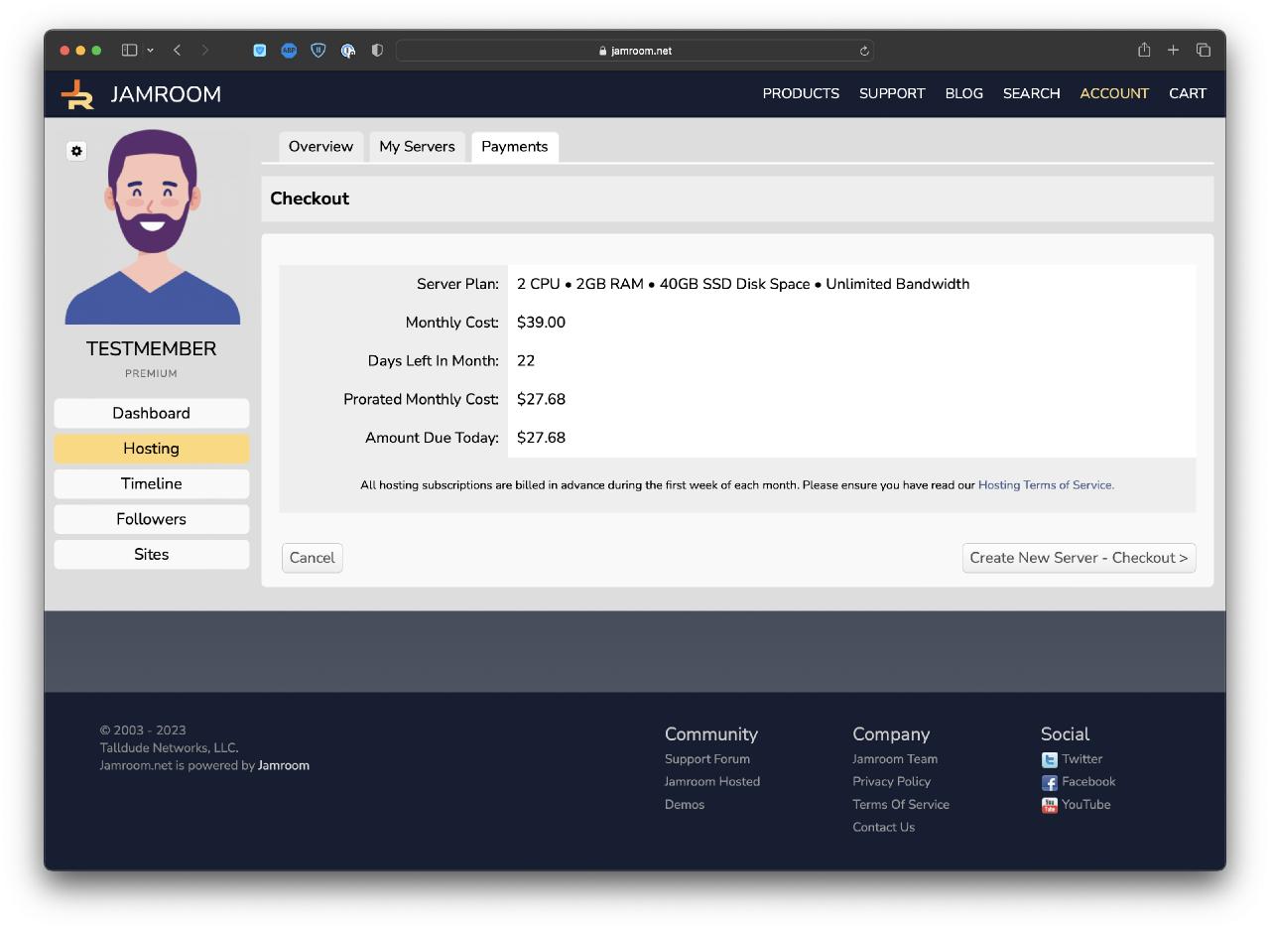The width and height of the screenshot is (1270, 929).
Task: Show the tab overview icon
Action: 1203,51
